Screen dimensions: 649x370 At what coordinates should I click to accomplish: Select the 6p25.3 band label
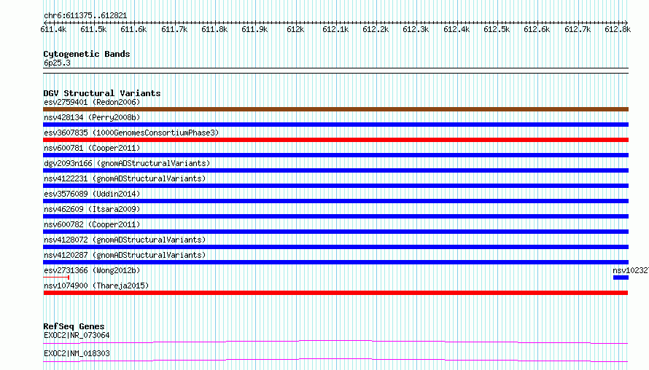pyautogui.click(x=57, y=63)
